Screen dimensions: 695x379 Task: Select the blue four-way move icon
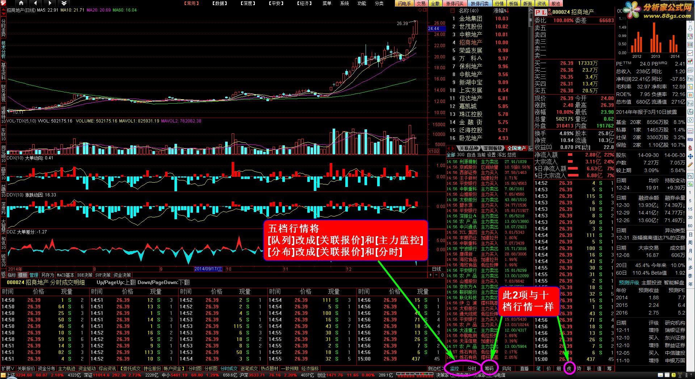(x=690, y=157)
